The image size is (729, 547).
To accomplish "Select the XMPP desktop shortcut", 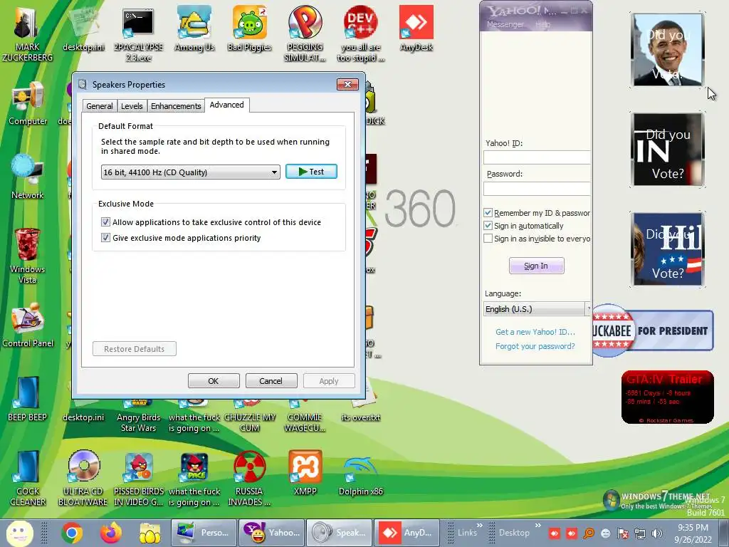I will [x=305, y=473].
